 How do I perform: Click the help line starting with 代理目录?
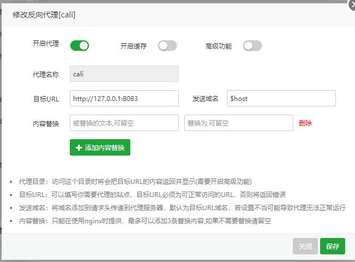[135, 182]
